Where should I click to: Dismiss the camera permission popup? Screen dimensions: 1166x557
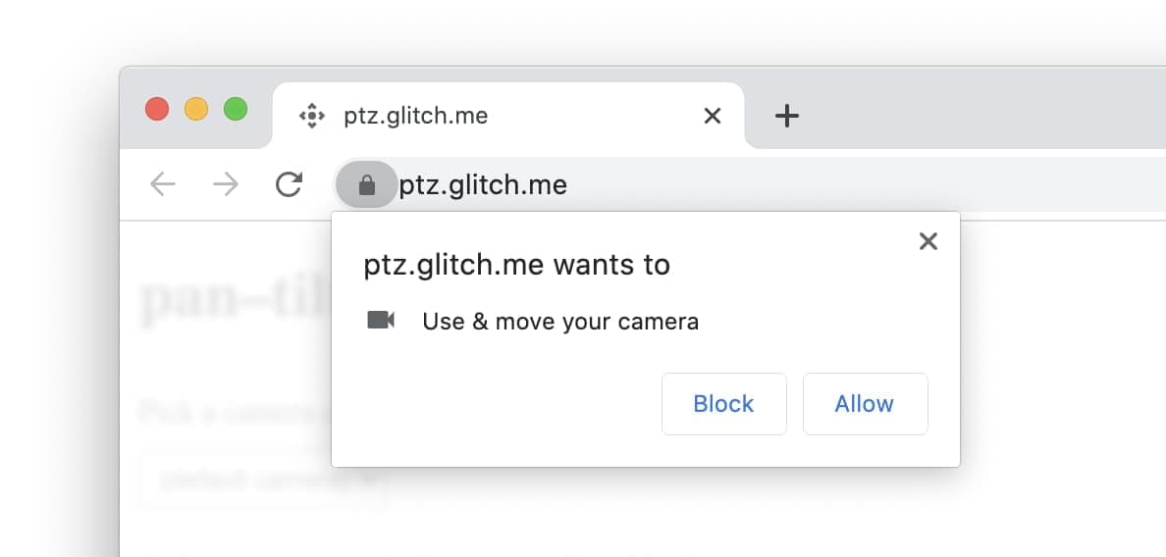(927, 241)
